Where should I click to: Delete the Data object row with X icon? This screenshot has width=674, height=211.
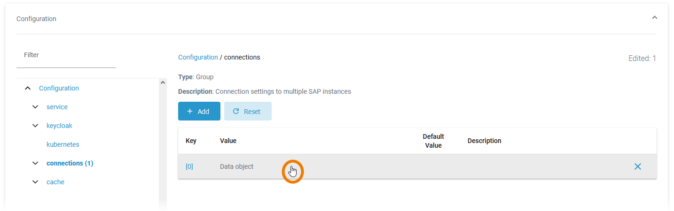tap(637, 166)
